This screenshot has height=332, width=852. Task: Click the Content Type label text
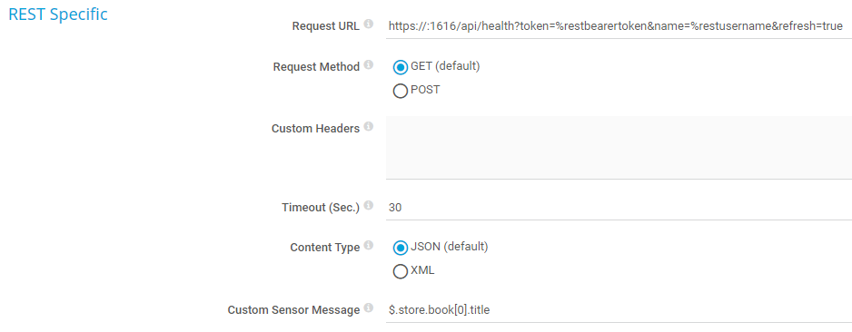pos(325,248)
